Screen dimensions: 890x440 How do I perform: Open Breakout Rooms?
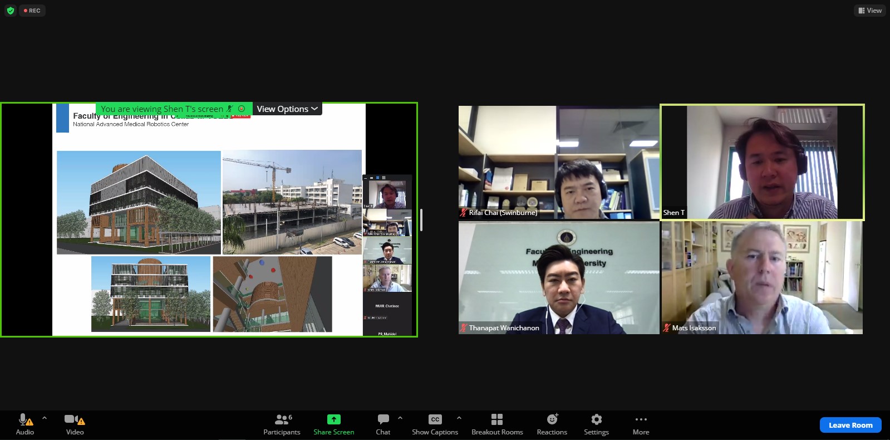point(497,424)
